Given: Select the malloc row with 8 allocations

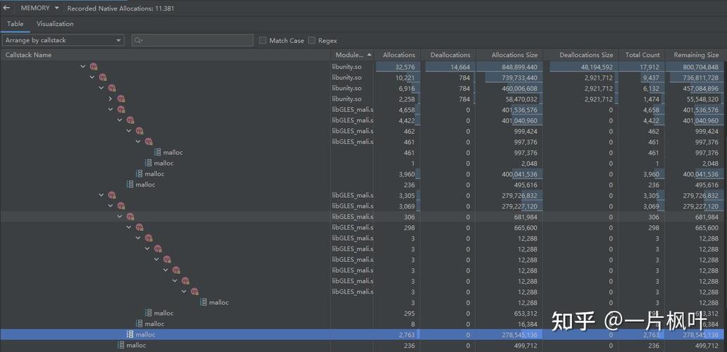Looking at the screenshot, I should point(363,324).
